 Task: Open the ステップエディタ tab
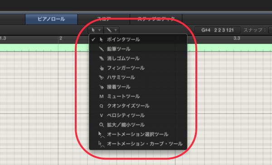(x=156, y=19)
